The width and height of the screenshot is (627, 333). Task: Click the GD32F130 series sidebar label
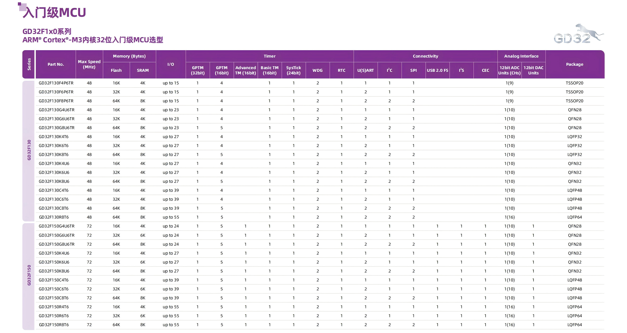coord(29,150)
